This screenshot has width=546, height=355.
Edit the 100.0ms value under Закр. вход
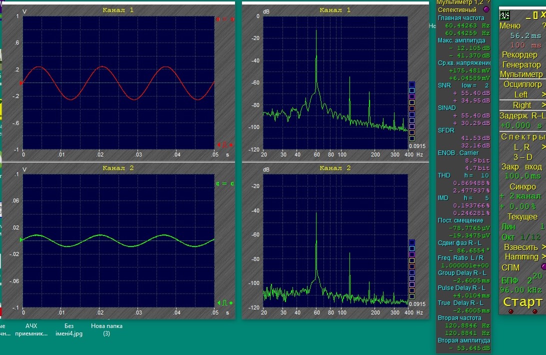(522, 176)
